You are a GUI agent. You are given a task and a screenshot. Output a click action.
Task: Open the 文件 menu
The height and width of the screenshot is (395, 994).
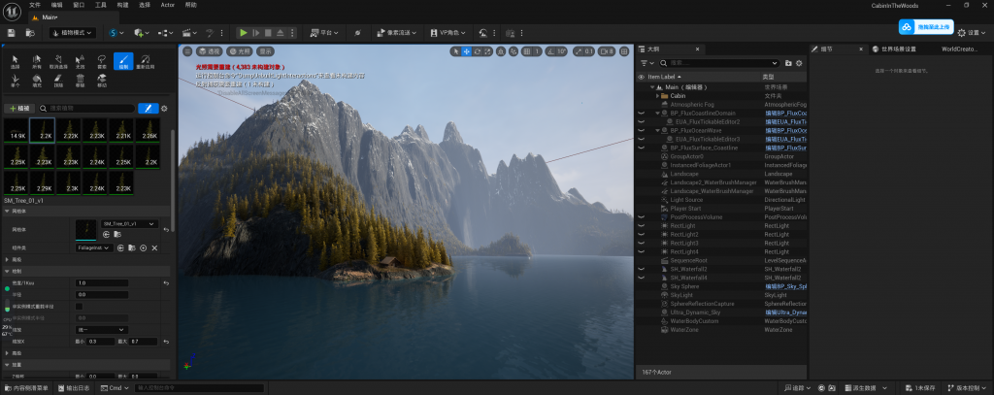(36, 5)
